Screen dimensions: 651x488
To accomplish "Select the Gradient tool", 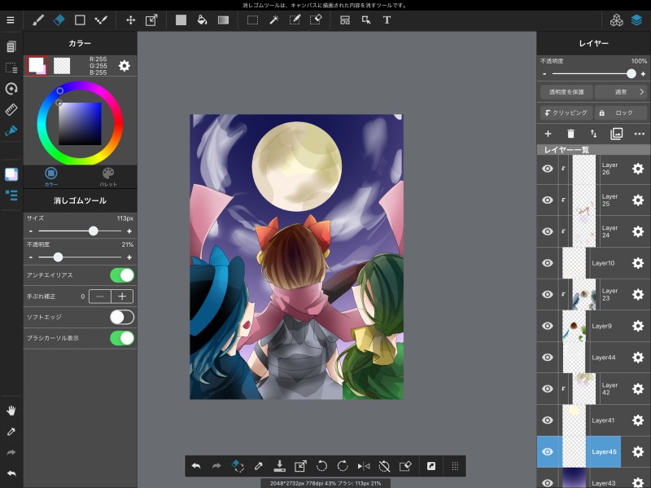I will click(x=223, y=20).
